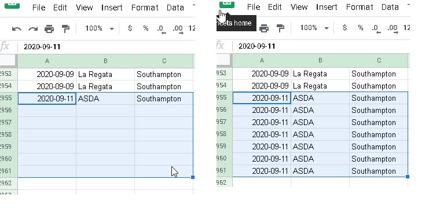Open Insert menu in left window
429x216 pixels.
click(x=112, y=8)
